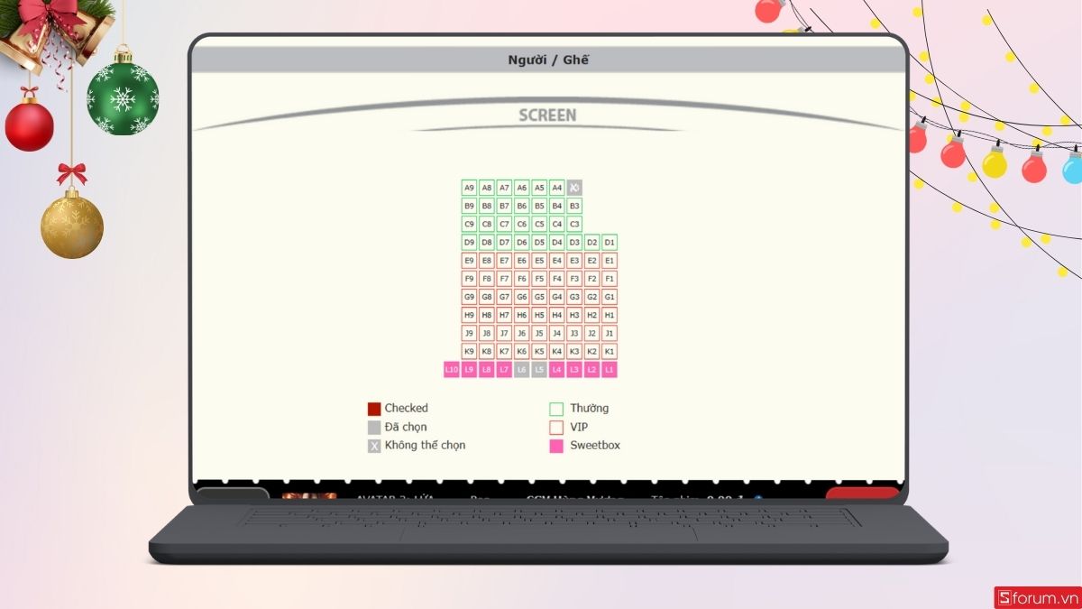The height and width of the screenshot is (609, 1082).
Task: Pick seat C6
Action: click(522, 224)
